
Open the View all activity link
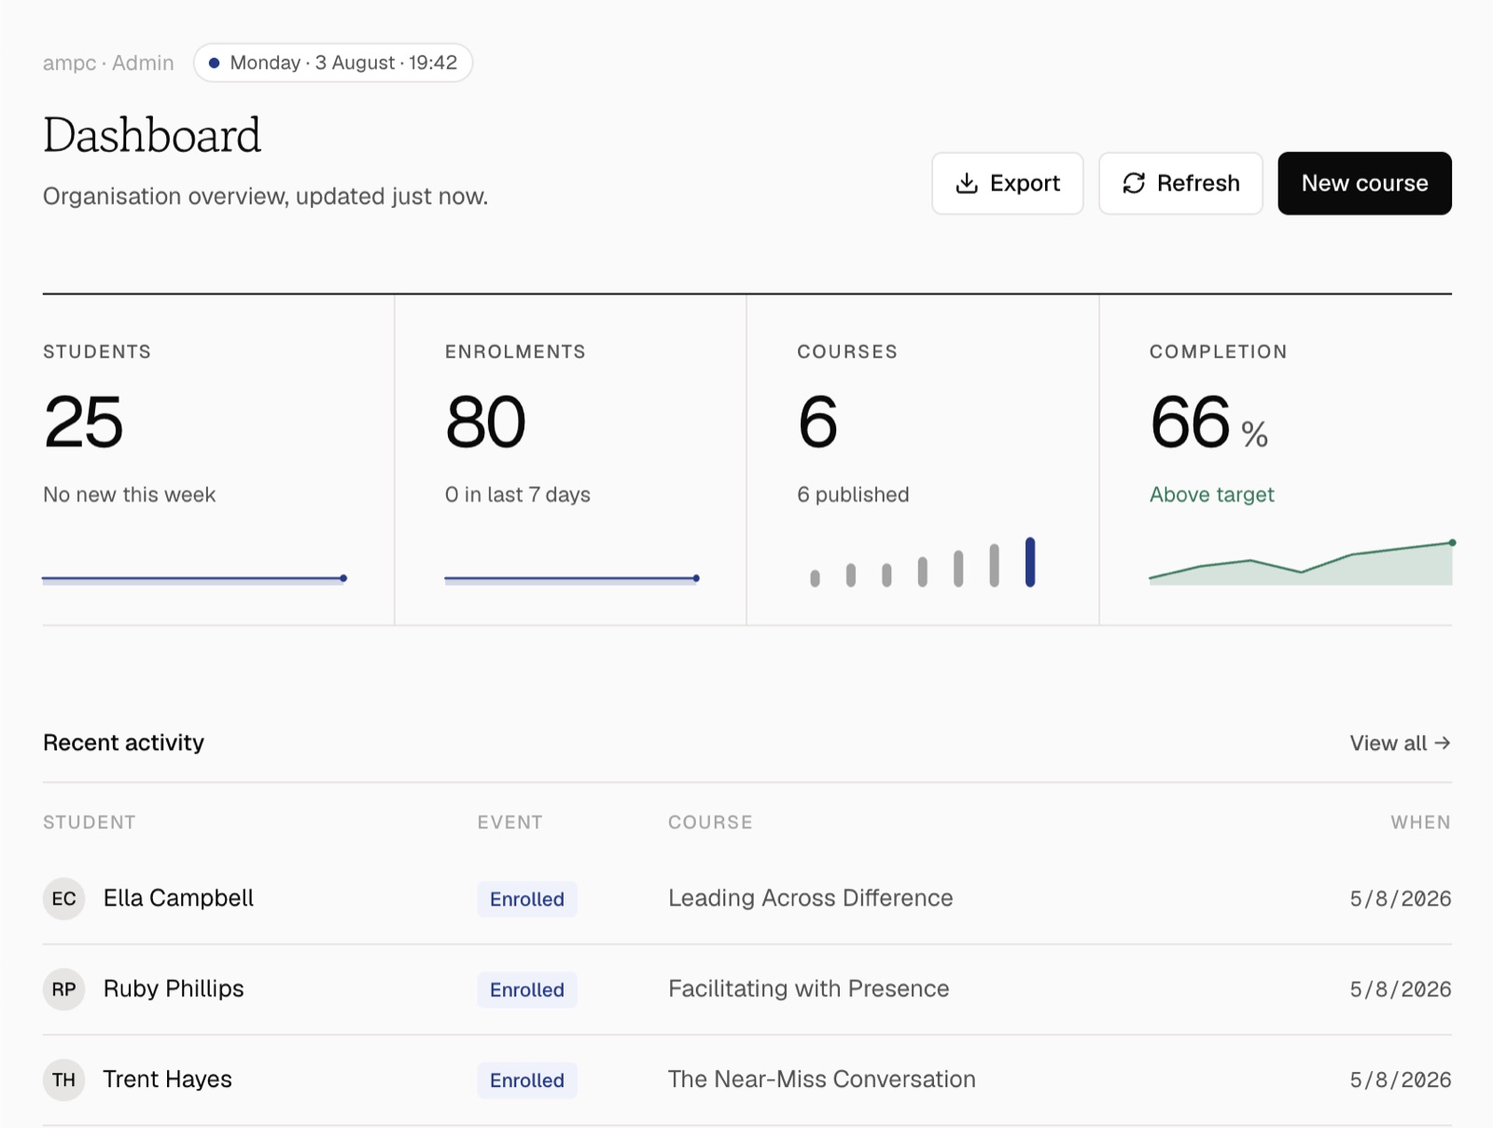[x=1400, y=743]
